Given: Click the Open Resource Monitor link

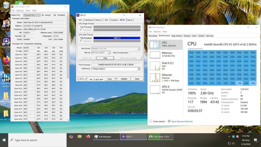Looking at the screenshot, I should 182,121.
